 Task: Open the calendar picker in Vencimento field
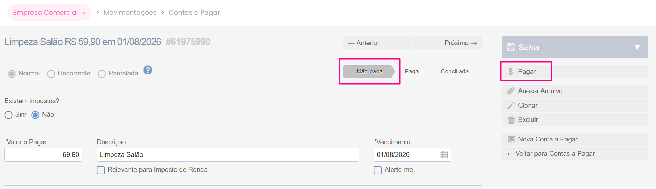click(444, 155)
